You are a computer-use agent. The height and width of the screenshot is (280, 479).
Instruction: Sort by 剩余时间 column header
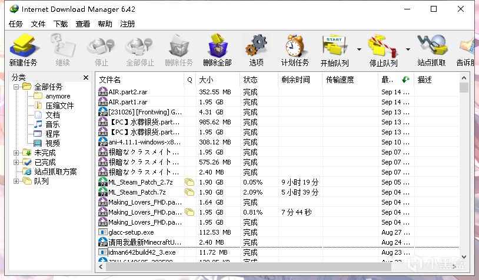[x=300, y=80]
